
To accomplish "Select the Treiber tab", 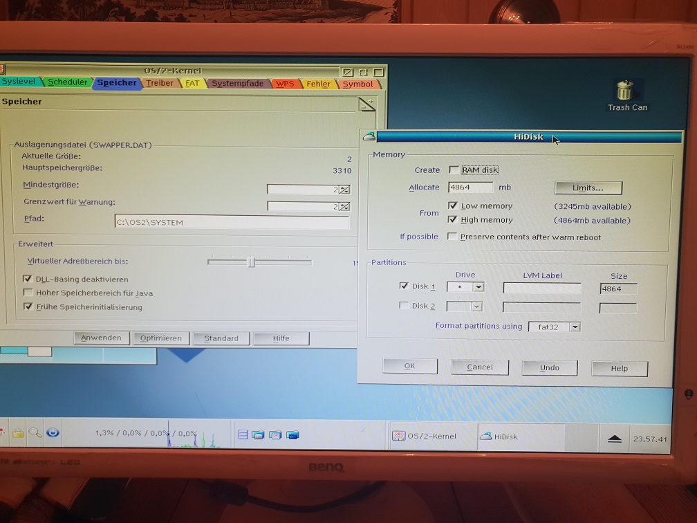I will pos(160,83).
